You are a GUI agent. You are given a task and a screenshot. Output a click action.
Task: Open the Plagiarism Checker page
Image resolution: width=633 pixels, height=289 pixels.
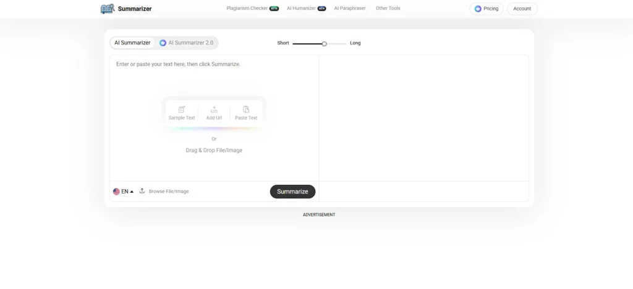(x=248, y=9)
